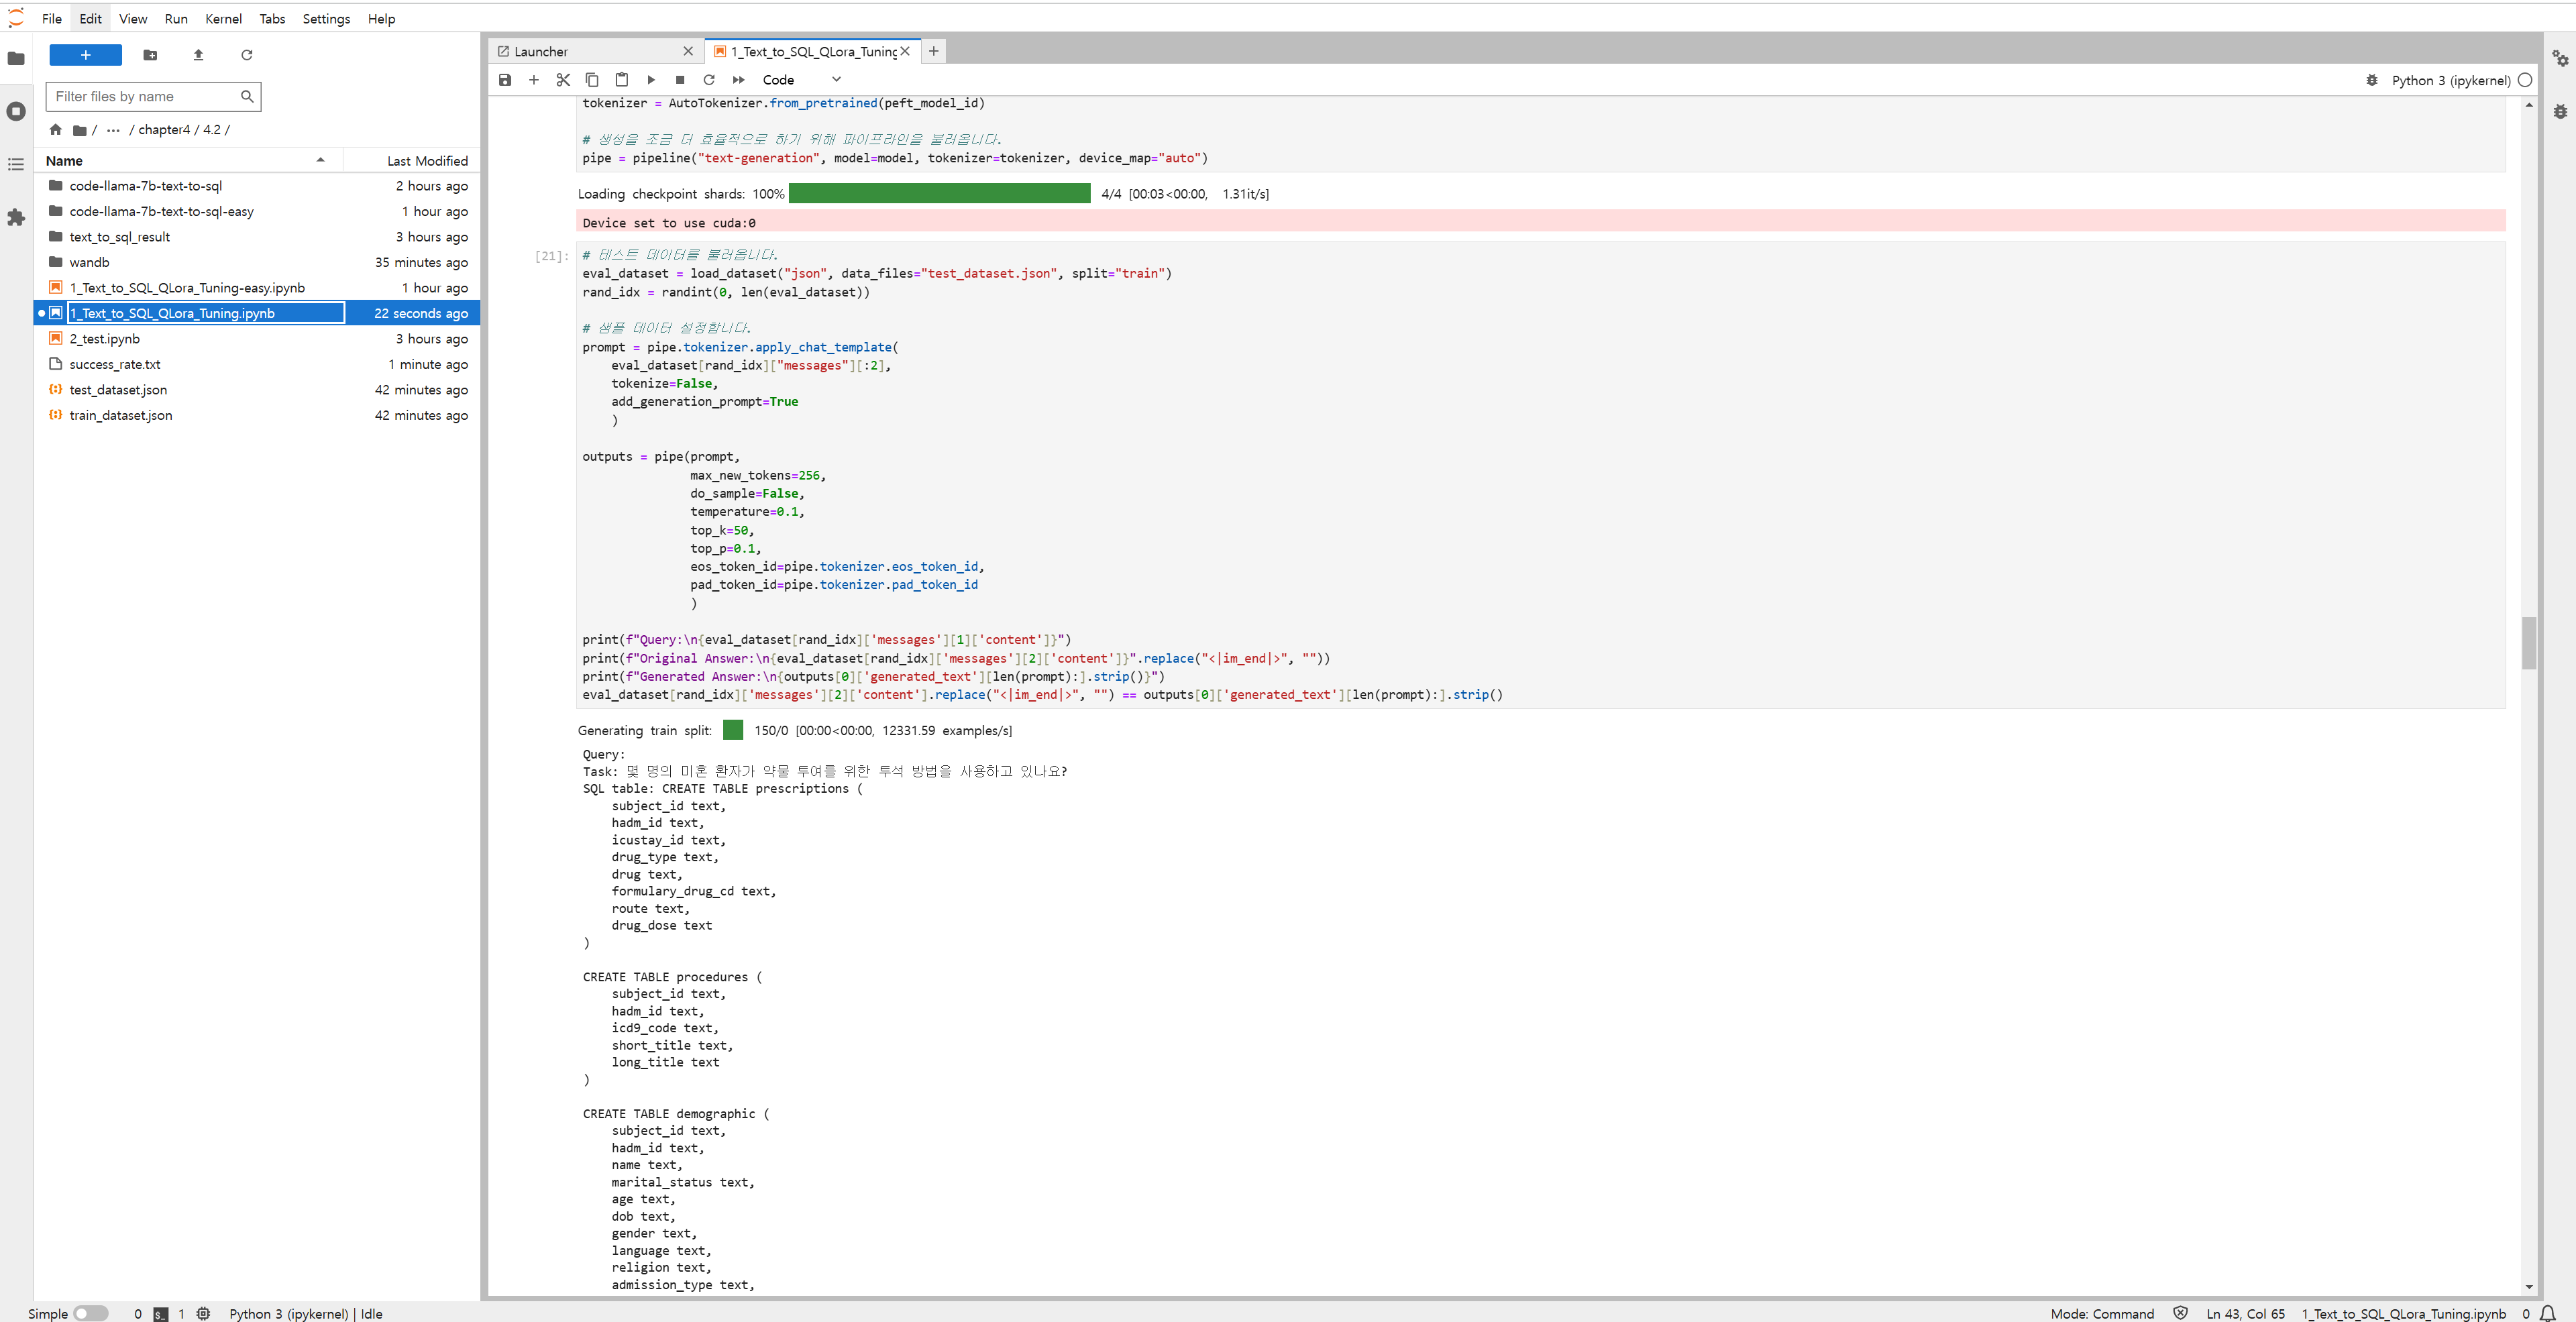
Task: Expand the collapsed path ellipsis in breadcrumbs
Action: pos(113,130)
